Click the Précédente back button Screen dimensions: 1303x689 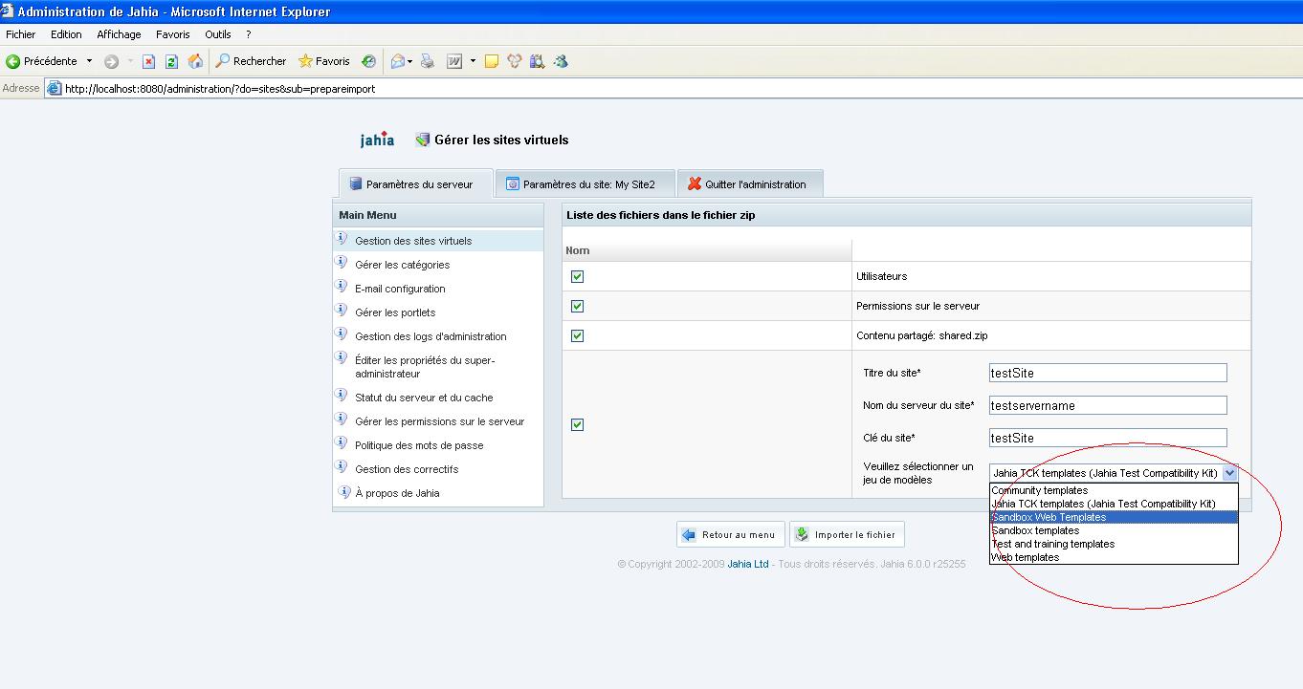(x=42, y=61)
